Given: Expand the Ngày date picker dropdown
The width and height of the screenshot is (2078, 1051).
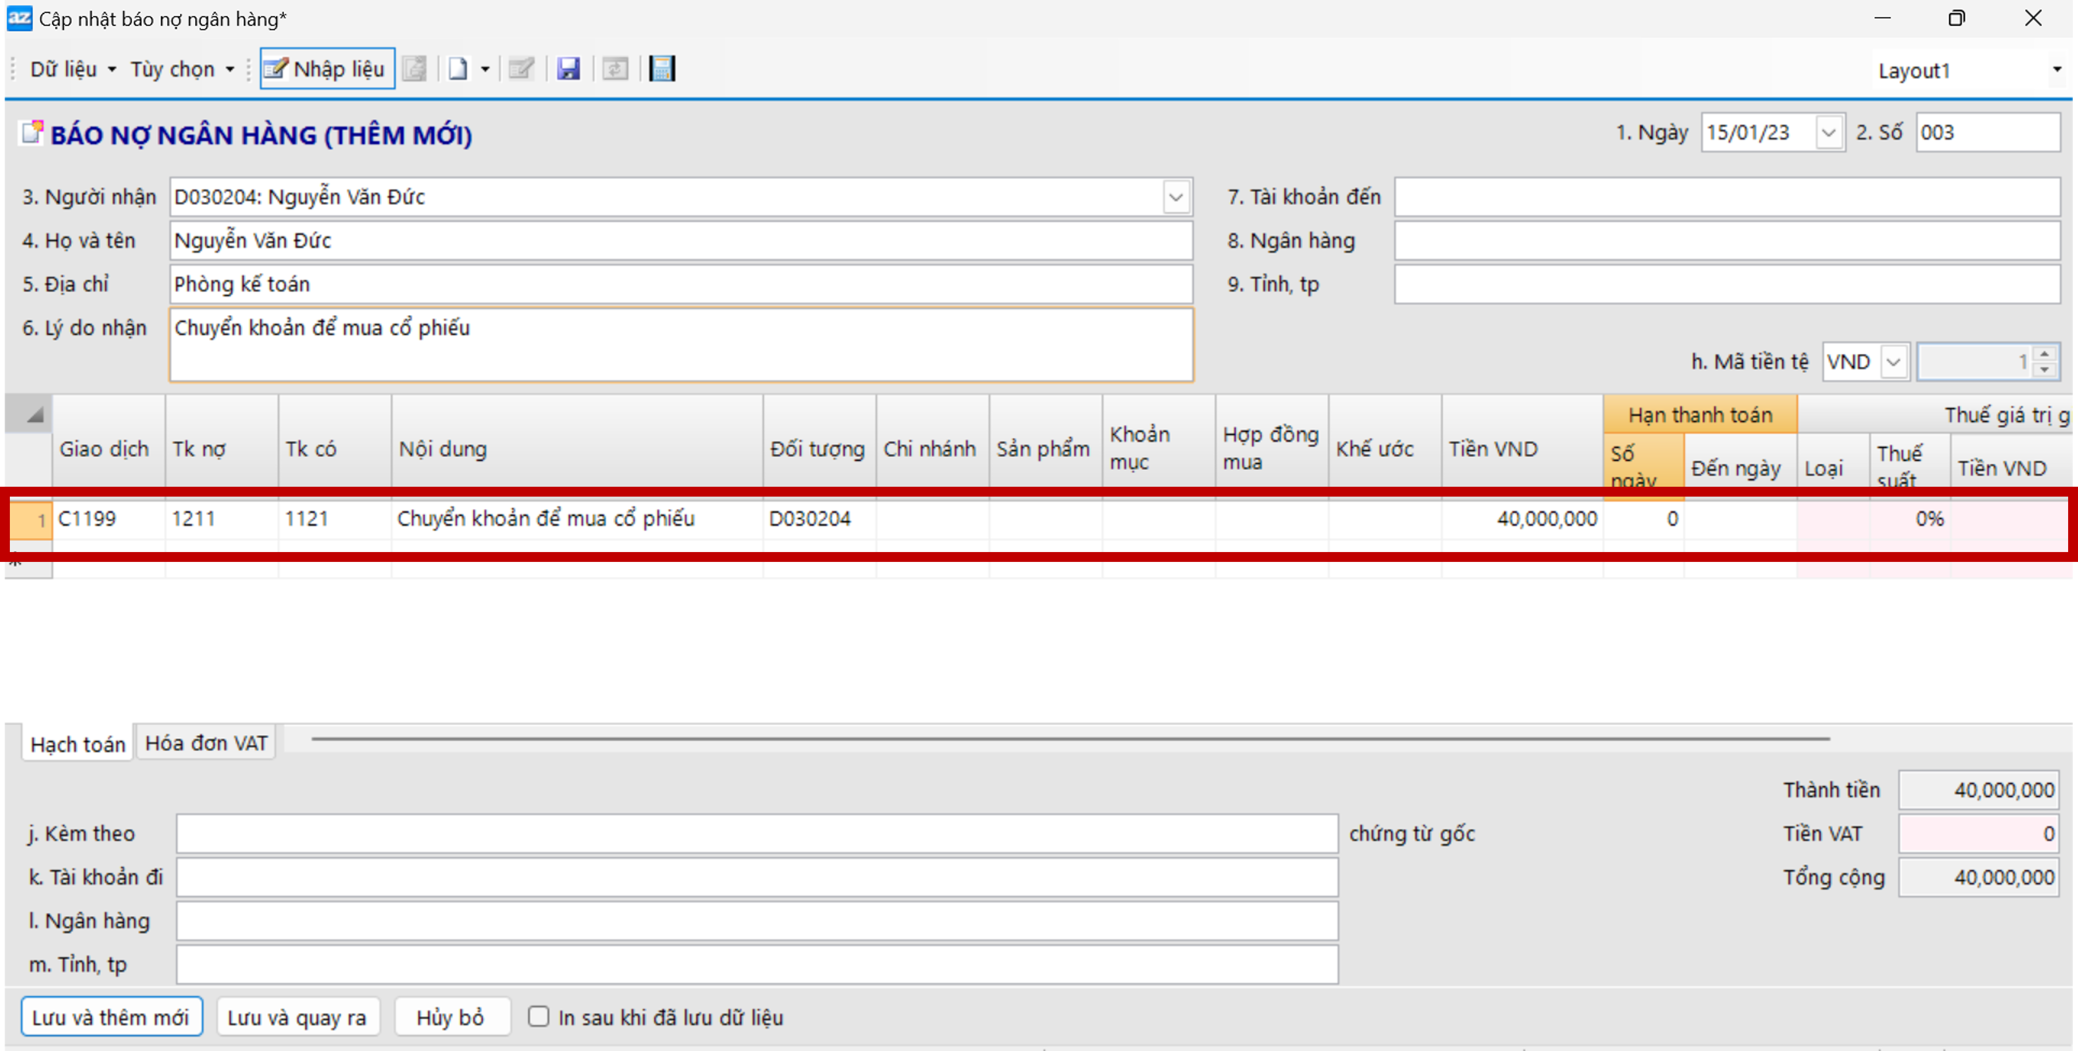Looking at the screenshot, I should click(x=1828, y=133).
